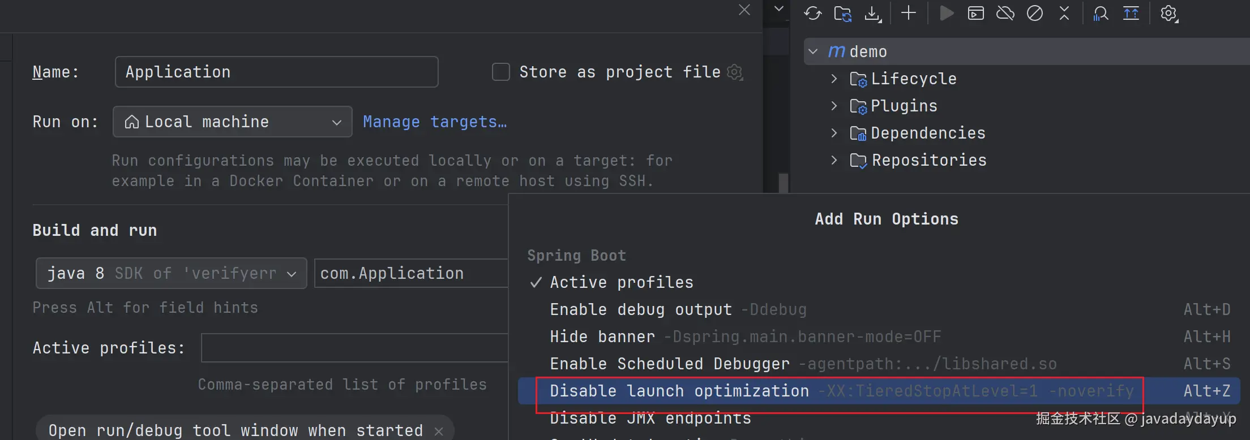Expand the Lifecycle tree node
The width and height of the screenshot is (1250, 440).
pyautogui.click(x=834, y=79)
